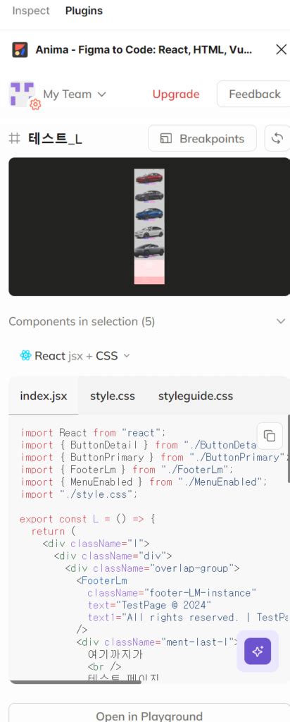
Task: Open the Feedback button
Action: [254, 94]
